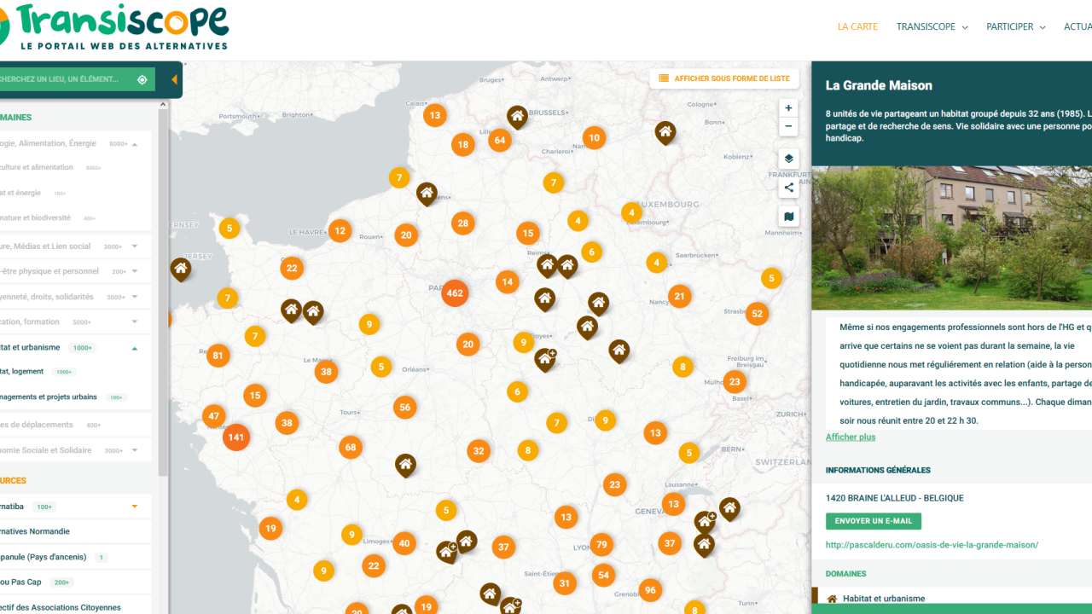
Task: Toggle the aménagements et projets urbains filter
Action: (51, 397)
